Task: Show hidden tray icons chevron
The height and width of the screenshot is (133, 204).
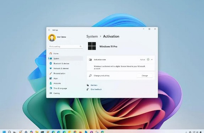Action: 186,132
